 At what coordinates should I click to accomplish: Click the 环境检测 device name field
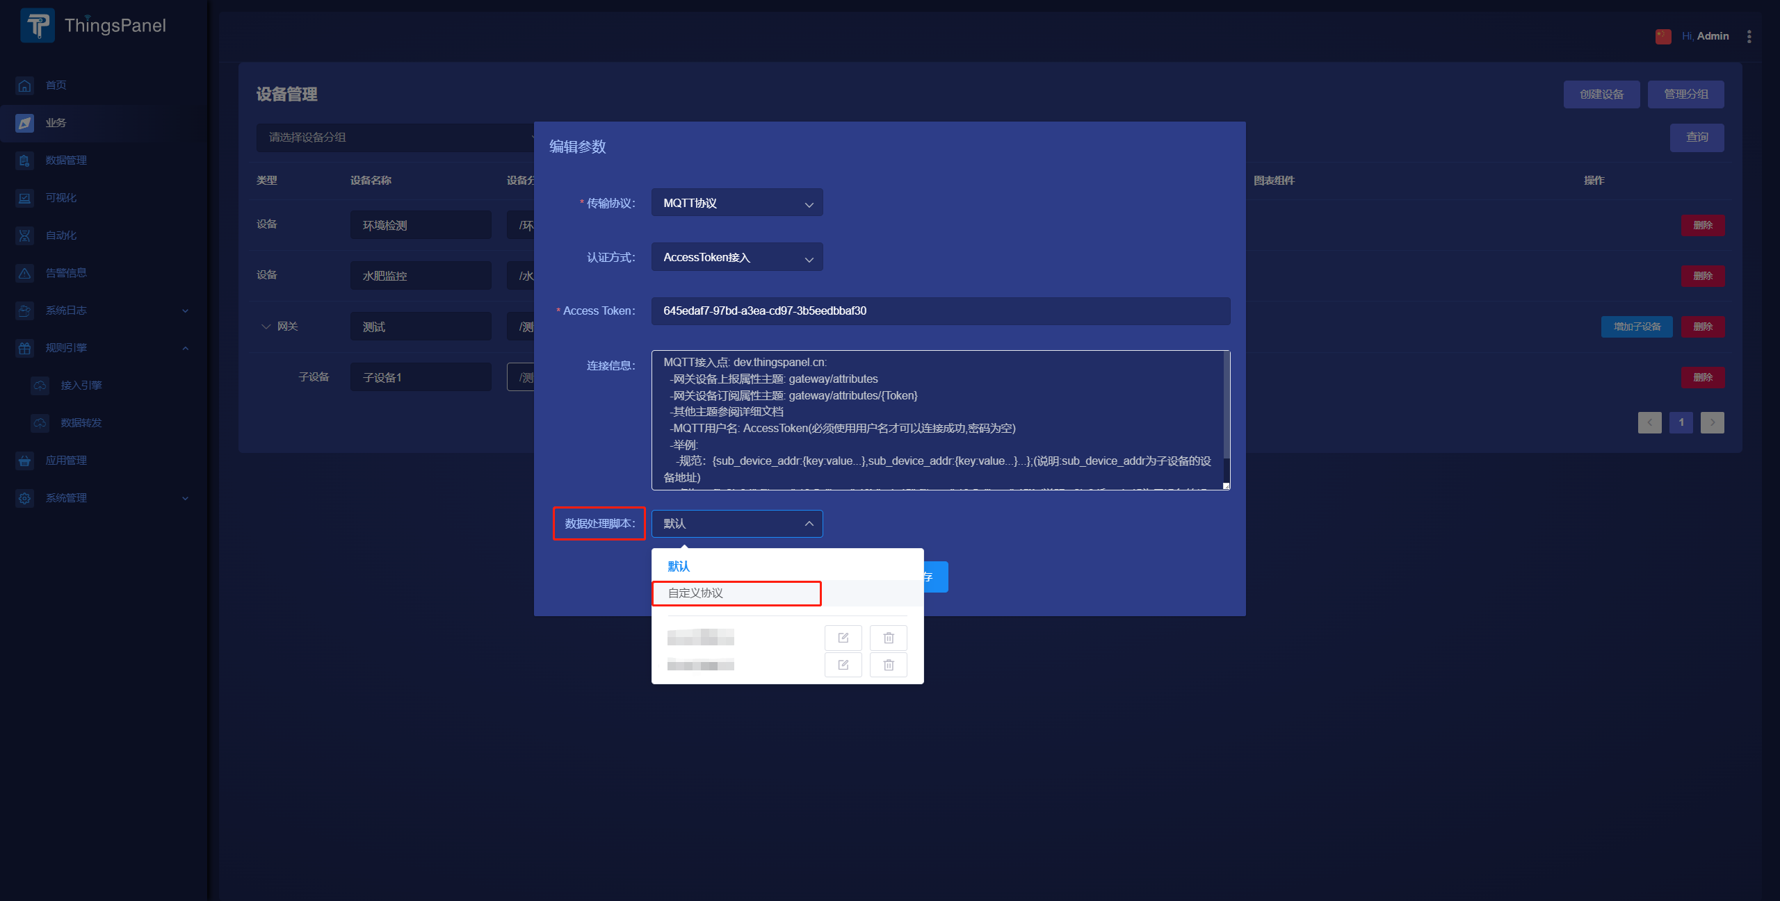point(421,225)
